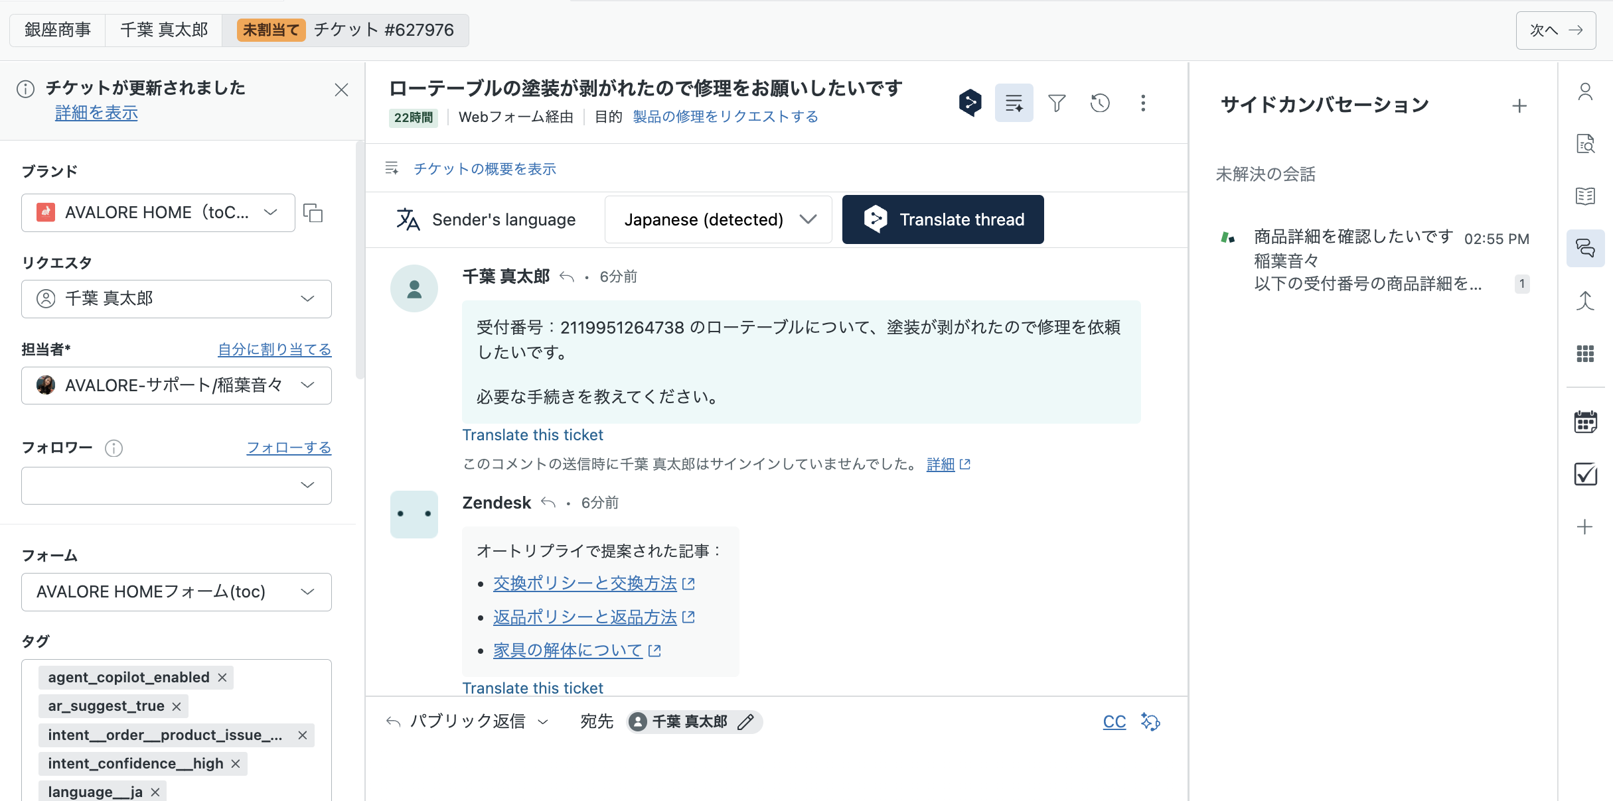Open the ticket more options kebab menu

[x=1143, y=103]
